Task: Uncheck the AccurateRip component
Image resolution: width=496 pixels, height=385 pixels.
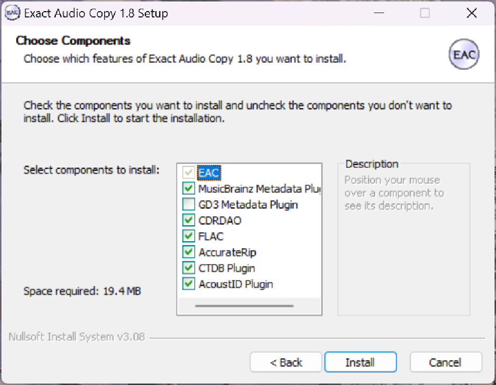Action: [188, 252]
